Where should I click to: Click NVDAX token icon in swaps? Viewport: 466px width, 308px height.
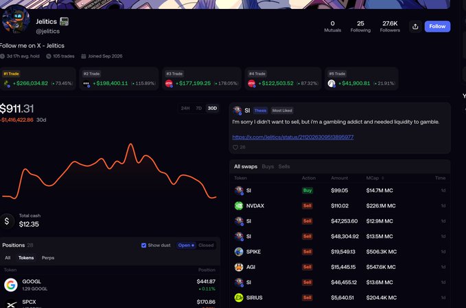tap(239, 206)
